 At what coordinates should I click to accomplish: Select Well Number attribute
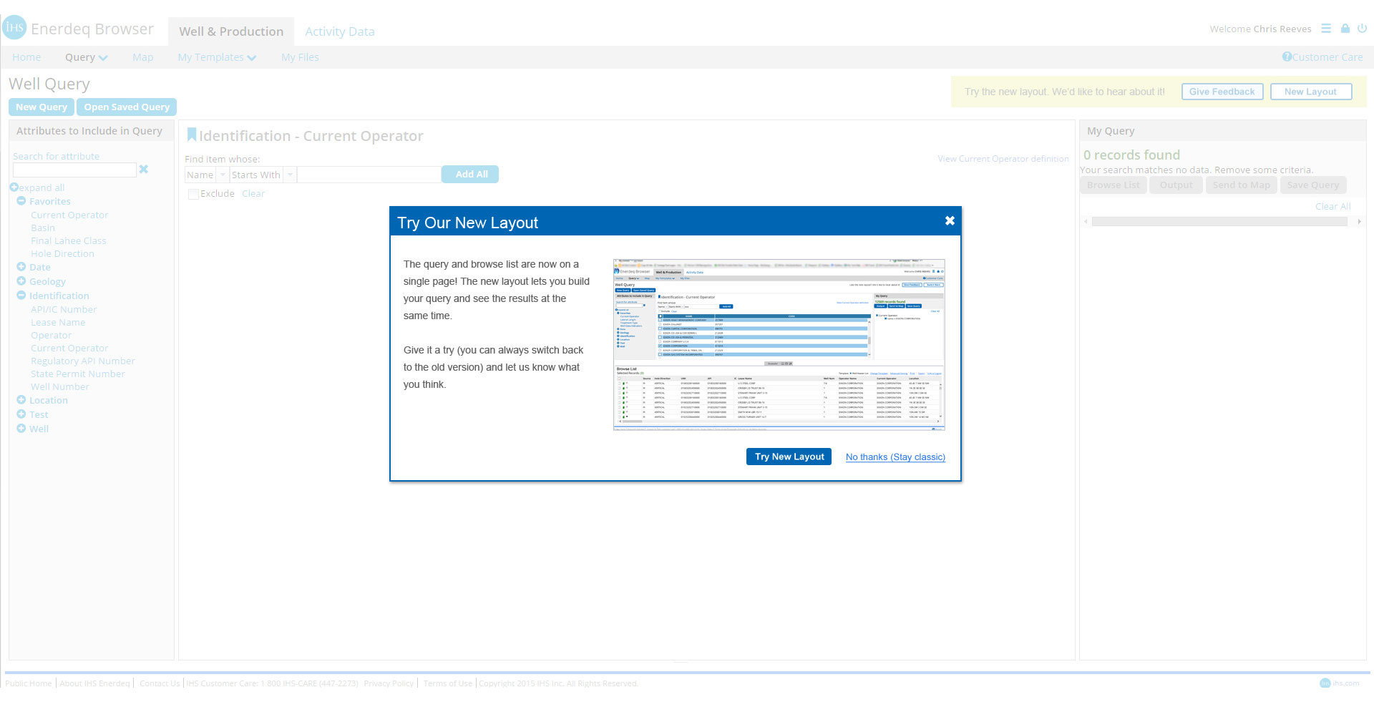point(59,387)
